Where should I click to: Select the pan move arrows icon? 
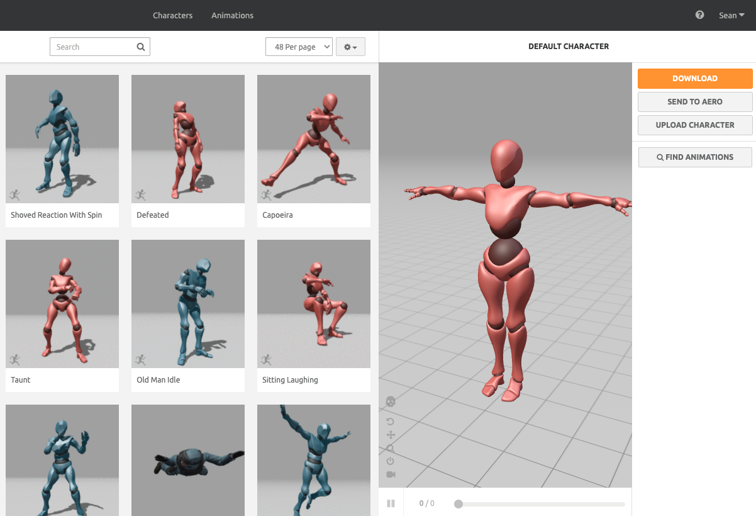[391, 435]
